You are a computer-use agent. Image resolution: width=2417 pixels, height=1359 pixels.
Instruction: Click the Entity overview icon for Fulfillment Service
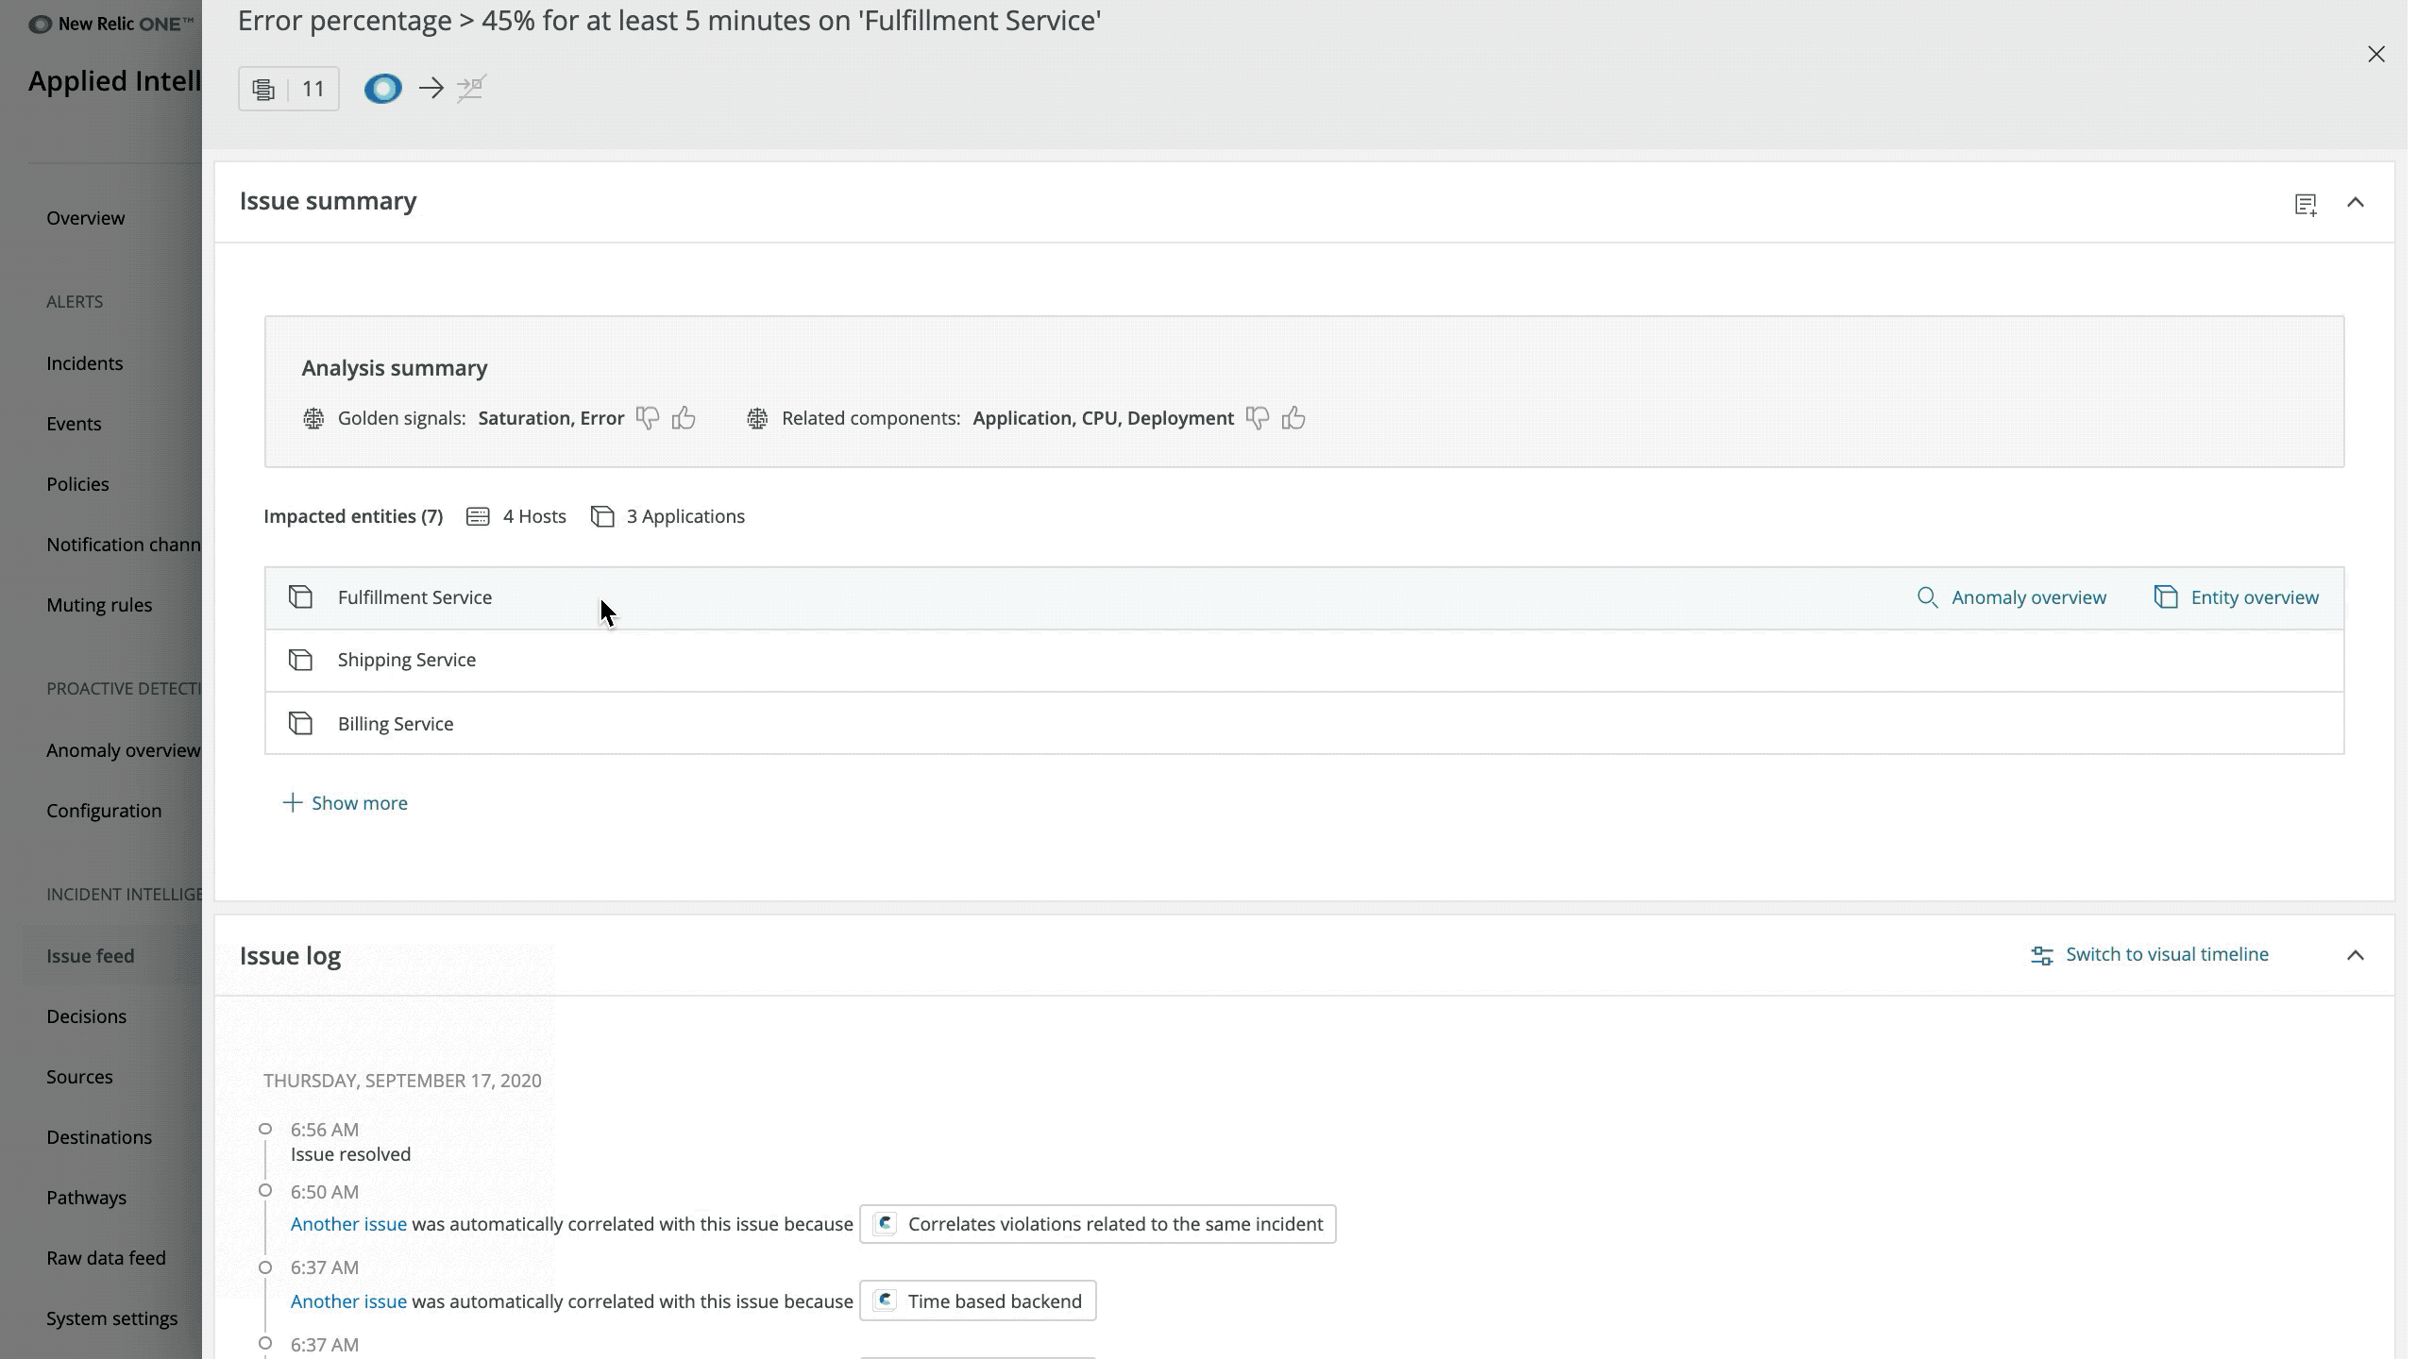pos(2168,596)
